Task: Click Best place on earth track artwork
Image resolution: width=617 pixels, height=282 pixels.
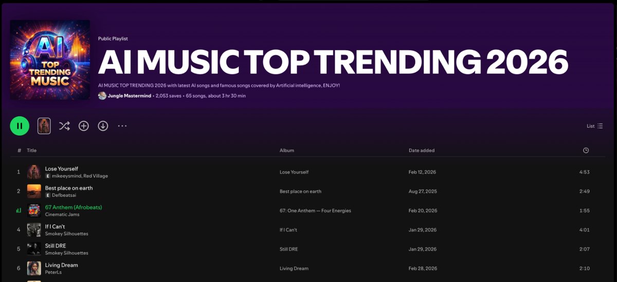Action: pyautogui.click(x=34, y=191)
